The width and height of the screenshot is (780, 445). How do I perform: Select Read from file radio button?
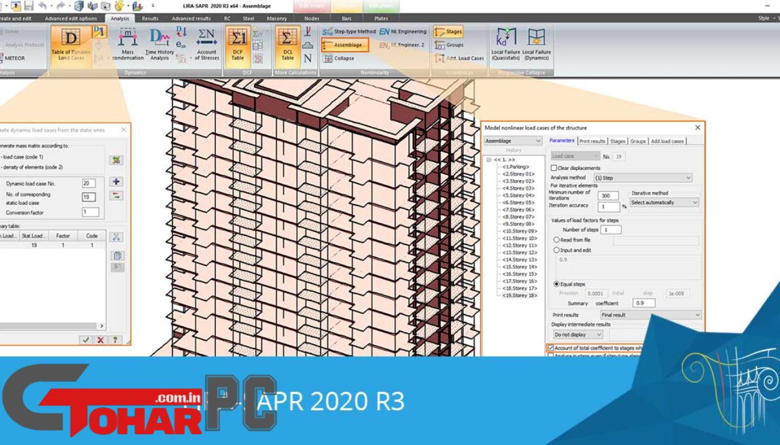[x=556, y=240]
